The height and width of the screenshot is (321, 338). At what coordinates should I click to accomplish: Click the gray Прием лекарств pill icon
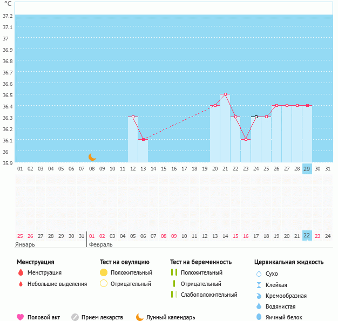[75, 317]
